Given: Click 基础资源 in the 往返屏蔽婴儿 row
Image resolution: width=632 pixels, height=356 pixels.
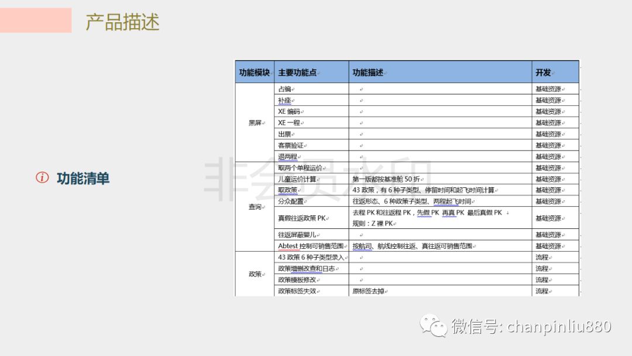Looking at the screenshot, I should [x=548, y=235].
